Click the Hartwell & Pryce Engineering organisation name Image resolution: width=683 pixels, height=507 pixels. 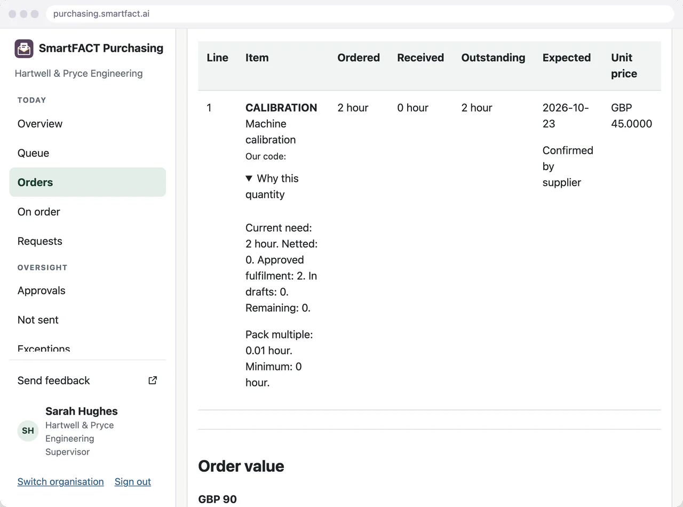78,74
